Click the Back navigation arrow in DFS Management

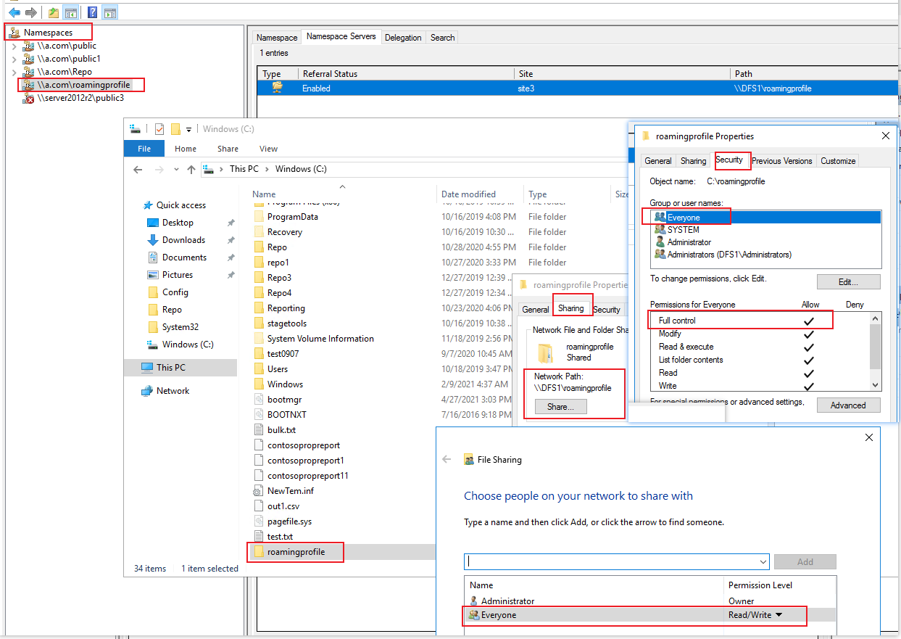(13, 12)
